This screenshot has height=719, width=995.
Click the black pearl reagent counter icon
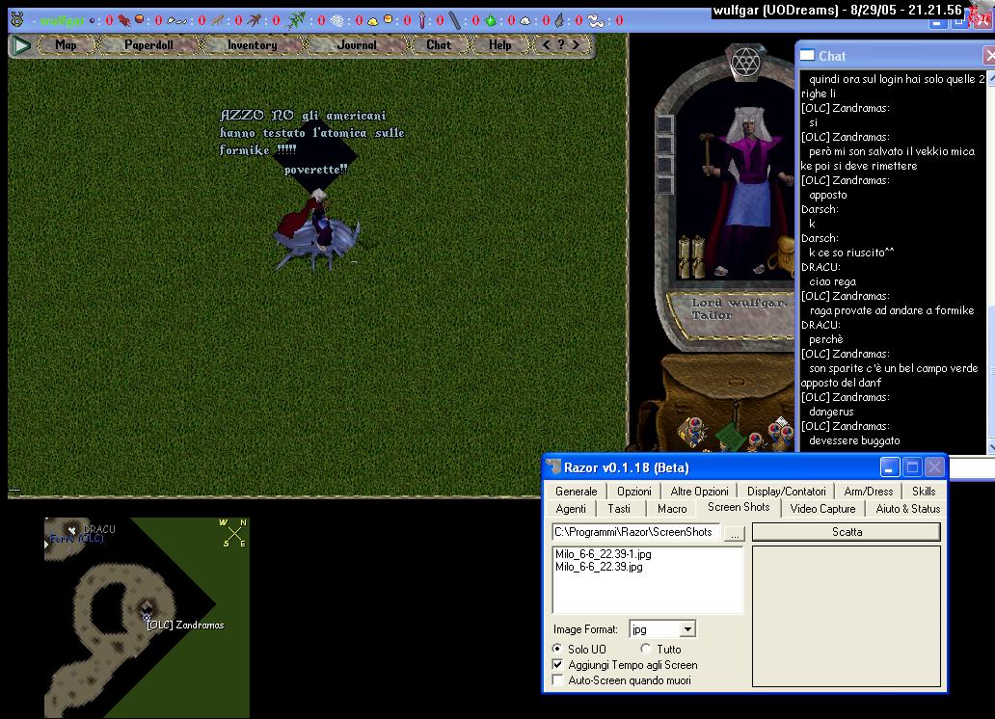click(x=93, y=20)
